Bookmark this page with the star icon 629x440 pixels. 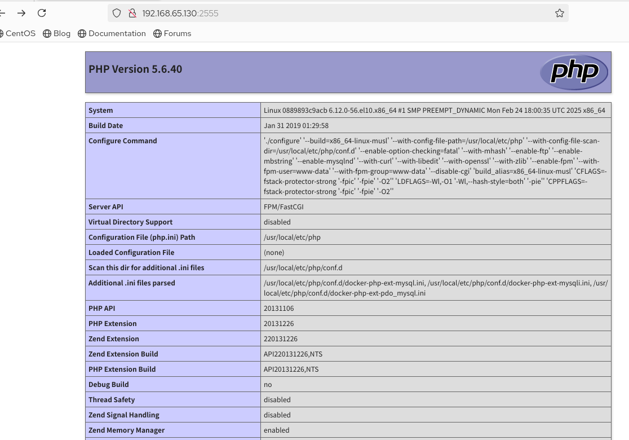560,13
